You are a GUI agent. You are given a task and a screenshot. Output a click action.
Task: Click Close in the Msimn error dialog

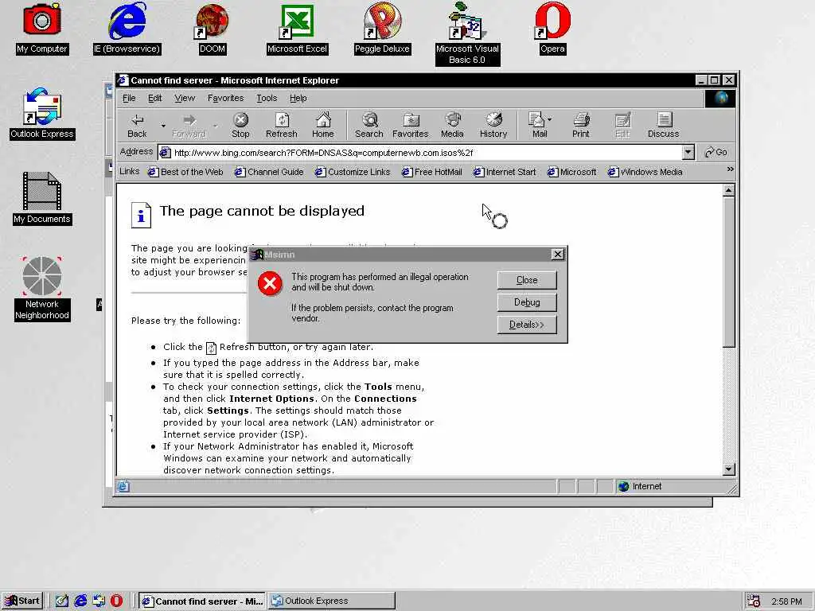tap(527, 280)
